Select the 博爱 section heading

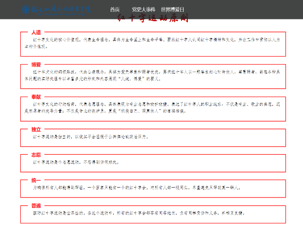pos(36,64)
